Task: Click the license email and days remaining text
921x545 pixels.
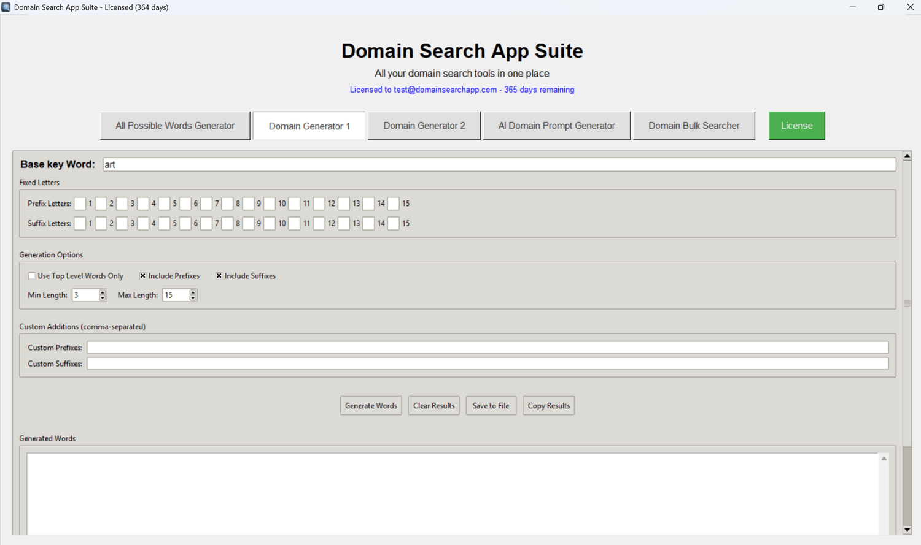Action: point(462,90)
